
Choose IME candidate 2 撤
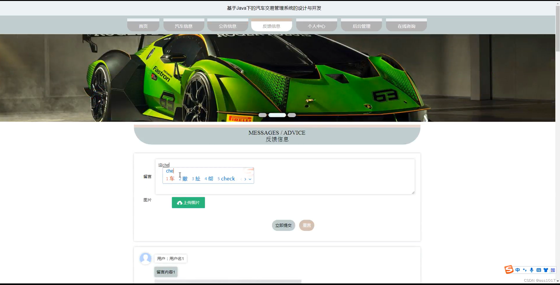click(183, 179)
